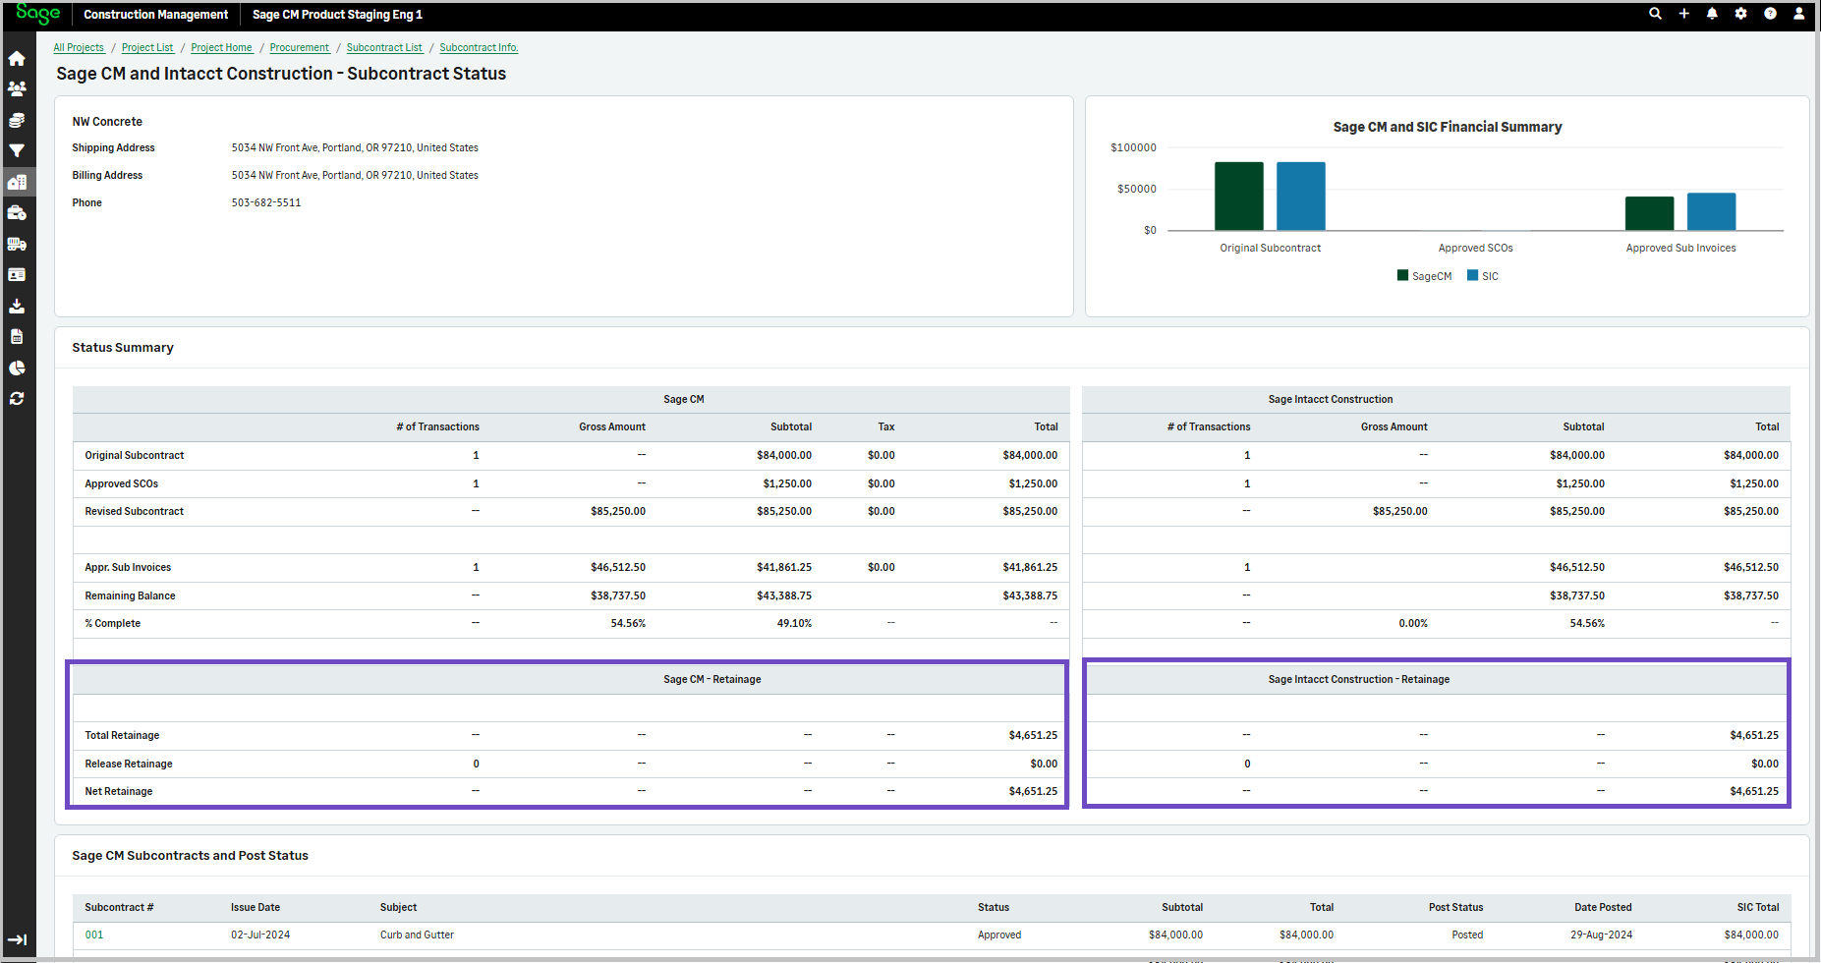This screenshot has width=1821, height=963.
Task: Go to Subcontract List breadcrumb
Action: [384, 48]
